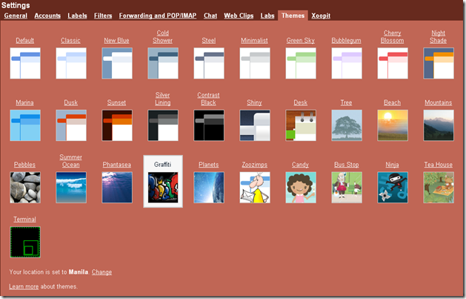Apply the Sunset theme preview
This screenshot has width=466, height=299.
(117, 125)
